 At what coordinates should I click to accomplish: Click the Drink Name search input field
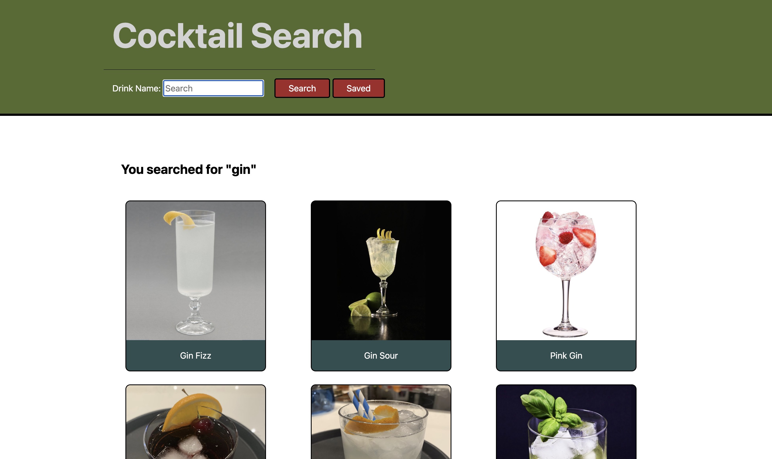coord(213,88)
